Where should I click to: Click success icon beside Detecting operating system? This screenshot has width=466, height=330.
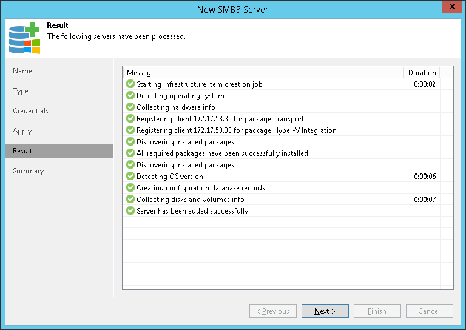pyautogui.click(x=130, y=95)
